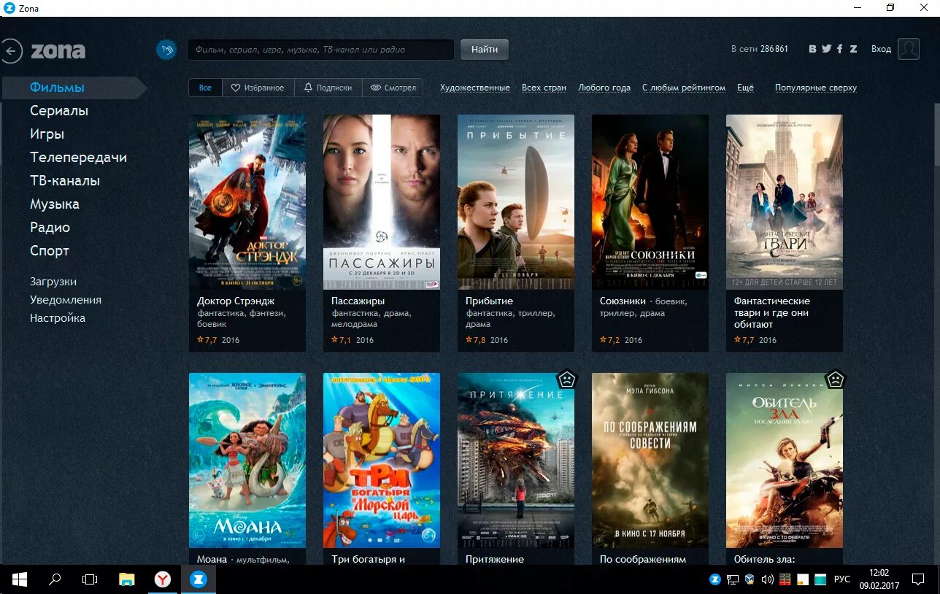The height and width of the screenshot is (594, 940).
Task: Click the Доктор Стрэндж title
Action: [236, 301]
